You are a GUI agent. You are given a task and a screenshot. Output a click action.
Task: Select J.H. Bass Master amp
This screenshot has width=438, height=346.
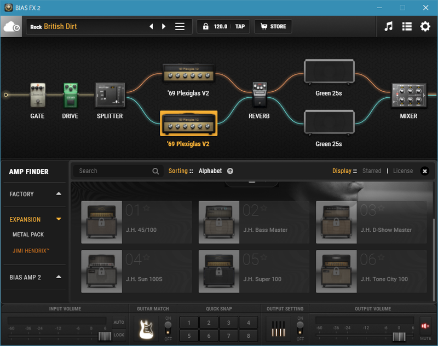pos(254,222)
